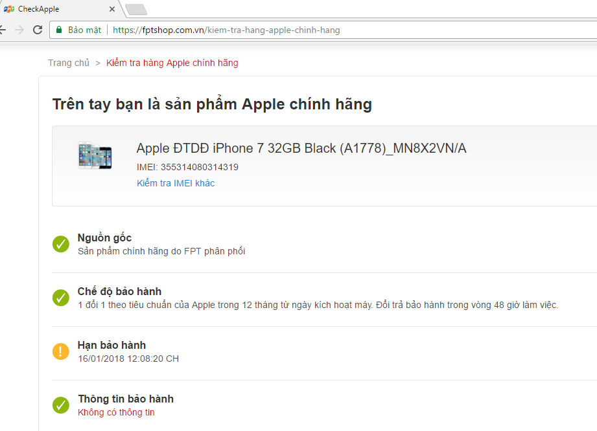The width and height of the screenshot is (597, 431).
Task: Reload the page with refresh icon
Action: click(x=38, y=30)
